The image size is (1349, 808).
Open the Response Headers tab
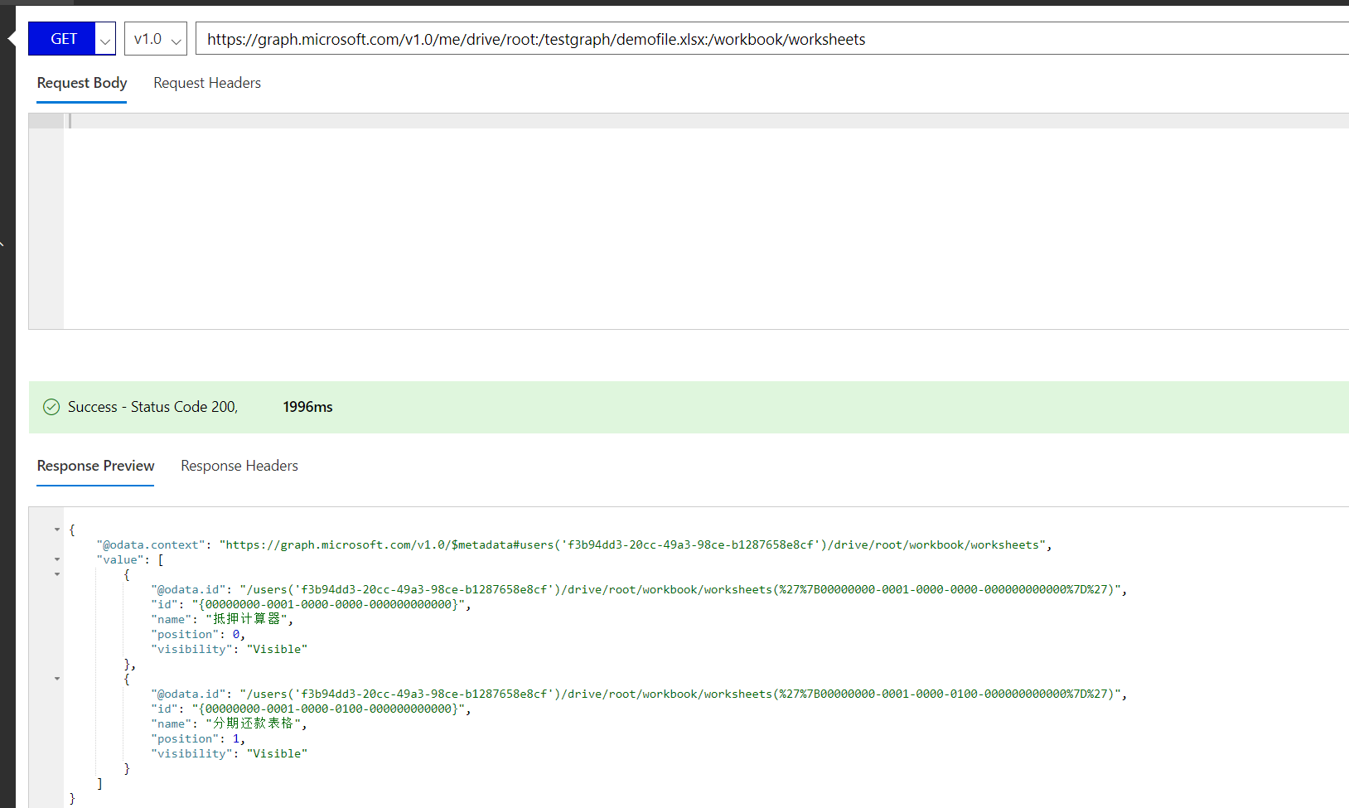(x=239, y=466)
